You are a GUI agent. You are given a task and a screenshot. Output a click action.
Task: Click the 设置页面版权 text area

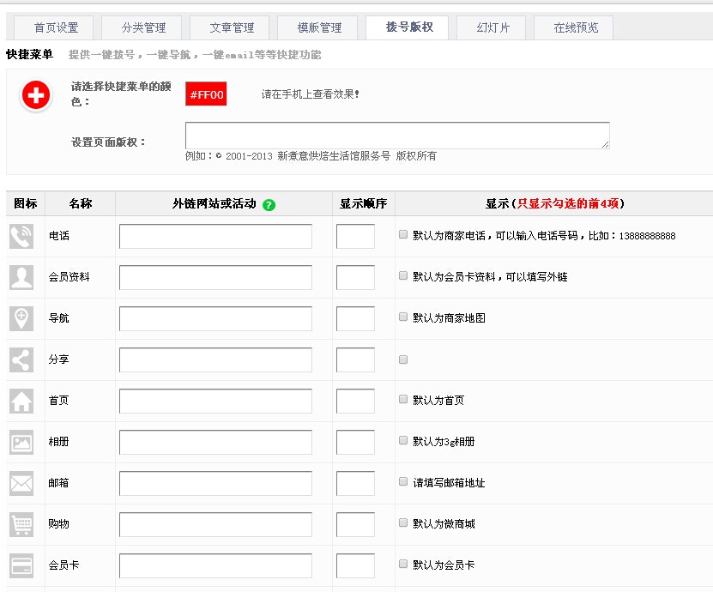[x=397, y=136]
